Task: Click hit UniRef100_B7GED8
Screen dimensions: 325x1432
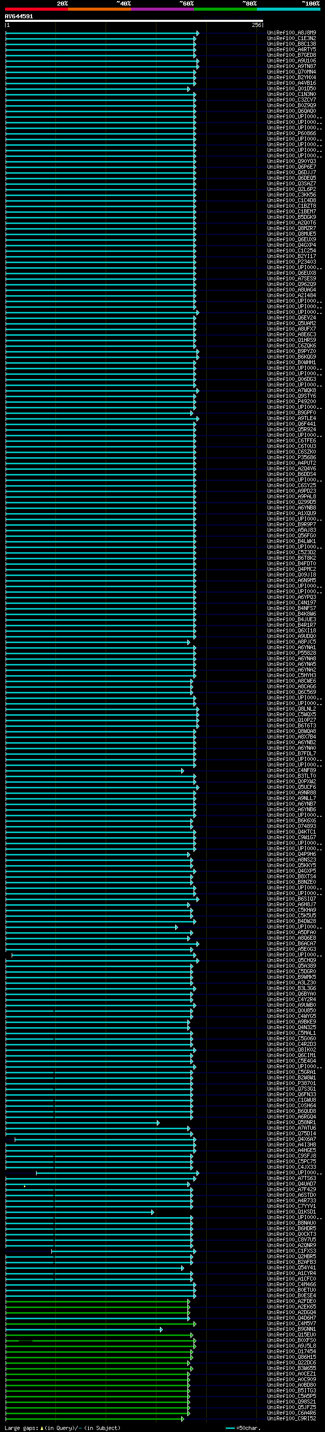Action: [291, 55]
